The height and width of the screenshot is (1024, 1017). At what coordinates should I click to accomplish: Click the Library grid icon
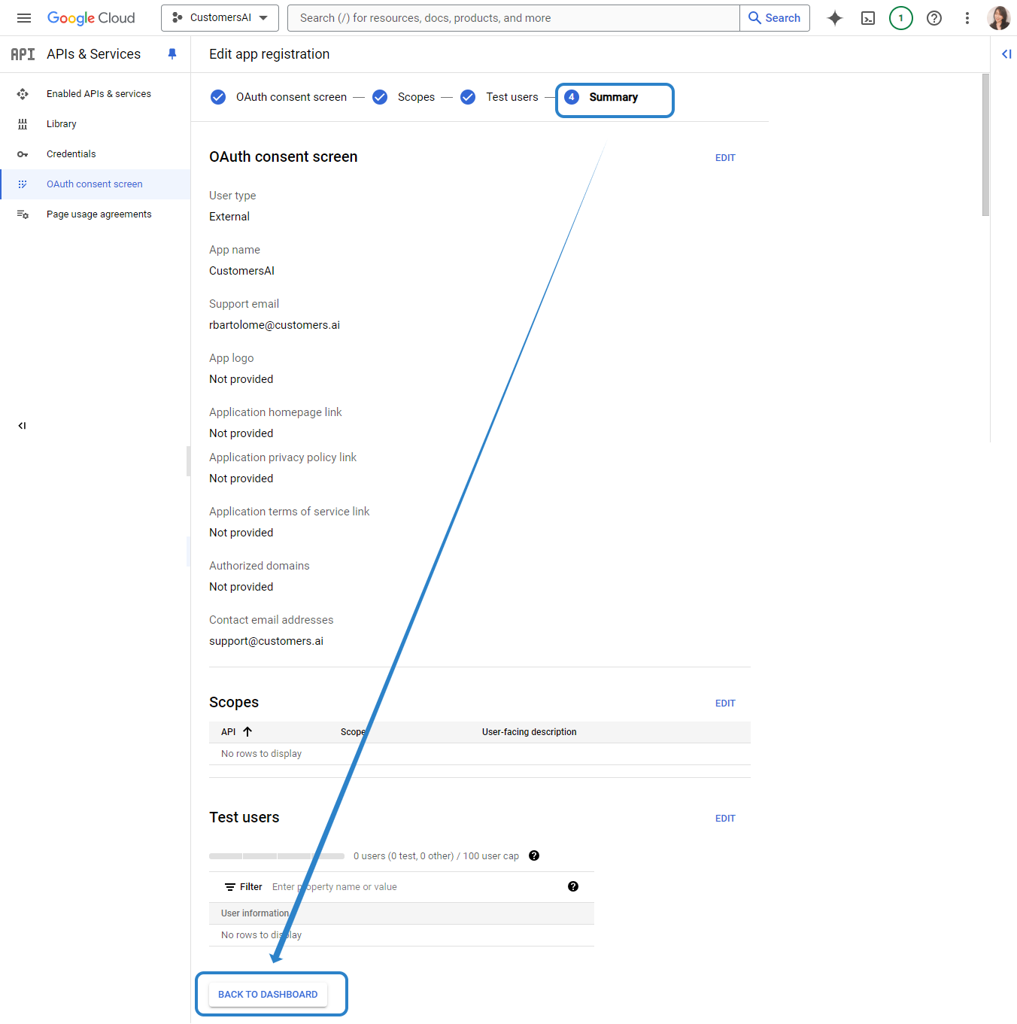(23, 124)
